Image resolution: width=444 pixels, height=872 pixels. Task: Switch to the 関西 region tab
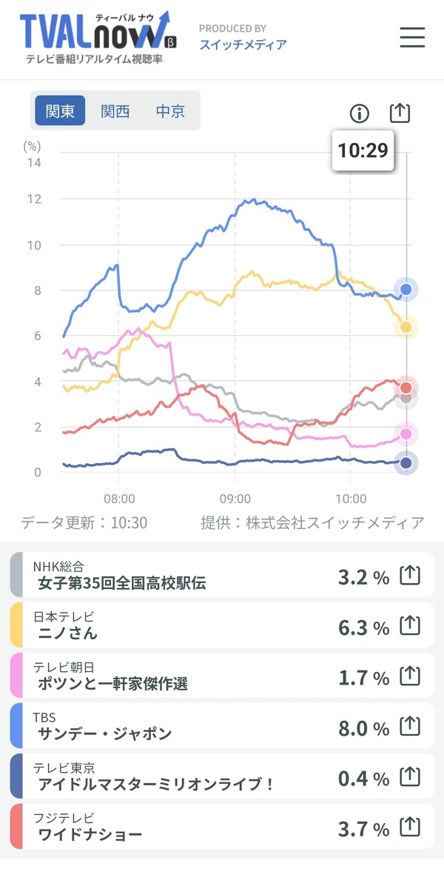115,111
